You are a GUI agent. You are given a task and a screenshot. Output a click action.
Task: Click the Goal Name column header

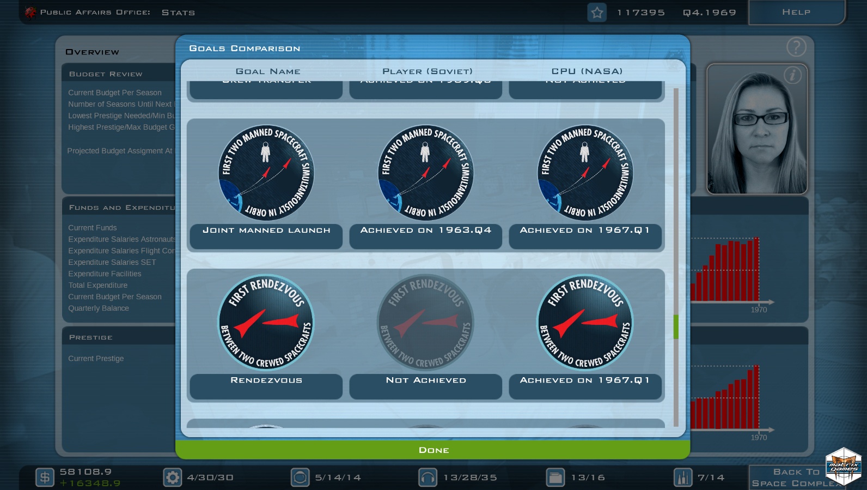[x=268, y=71]
